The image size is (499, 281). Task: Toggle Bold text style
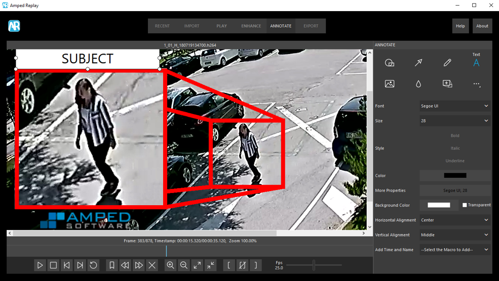point(455,135)
